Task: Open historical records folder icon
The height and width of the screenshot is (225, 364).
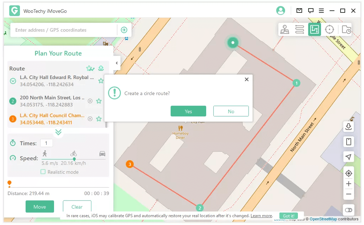Action: click(346, 30)
